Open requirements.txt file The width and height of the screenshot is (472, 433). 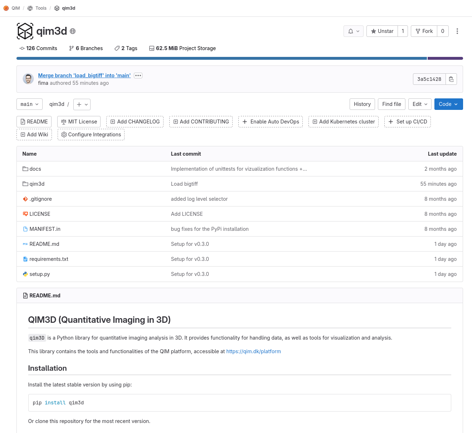point(49,259)
